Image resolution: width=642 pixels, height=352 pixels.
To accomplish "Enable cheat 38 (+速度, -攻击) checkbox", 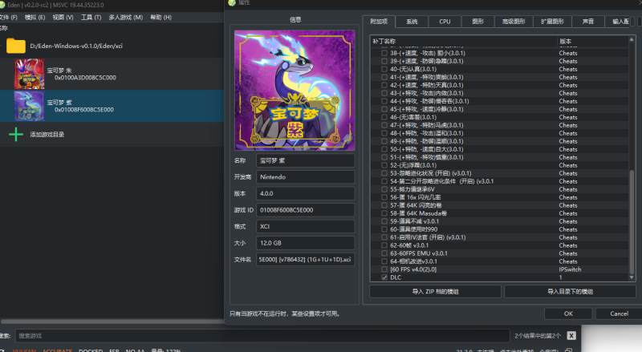I will 384,53.
